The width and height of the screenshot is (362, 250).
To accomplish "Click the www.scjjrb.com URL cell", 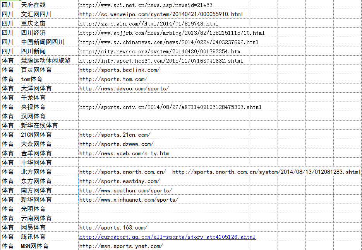I will pos(164,33).
